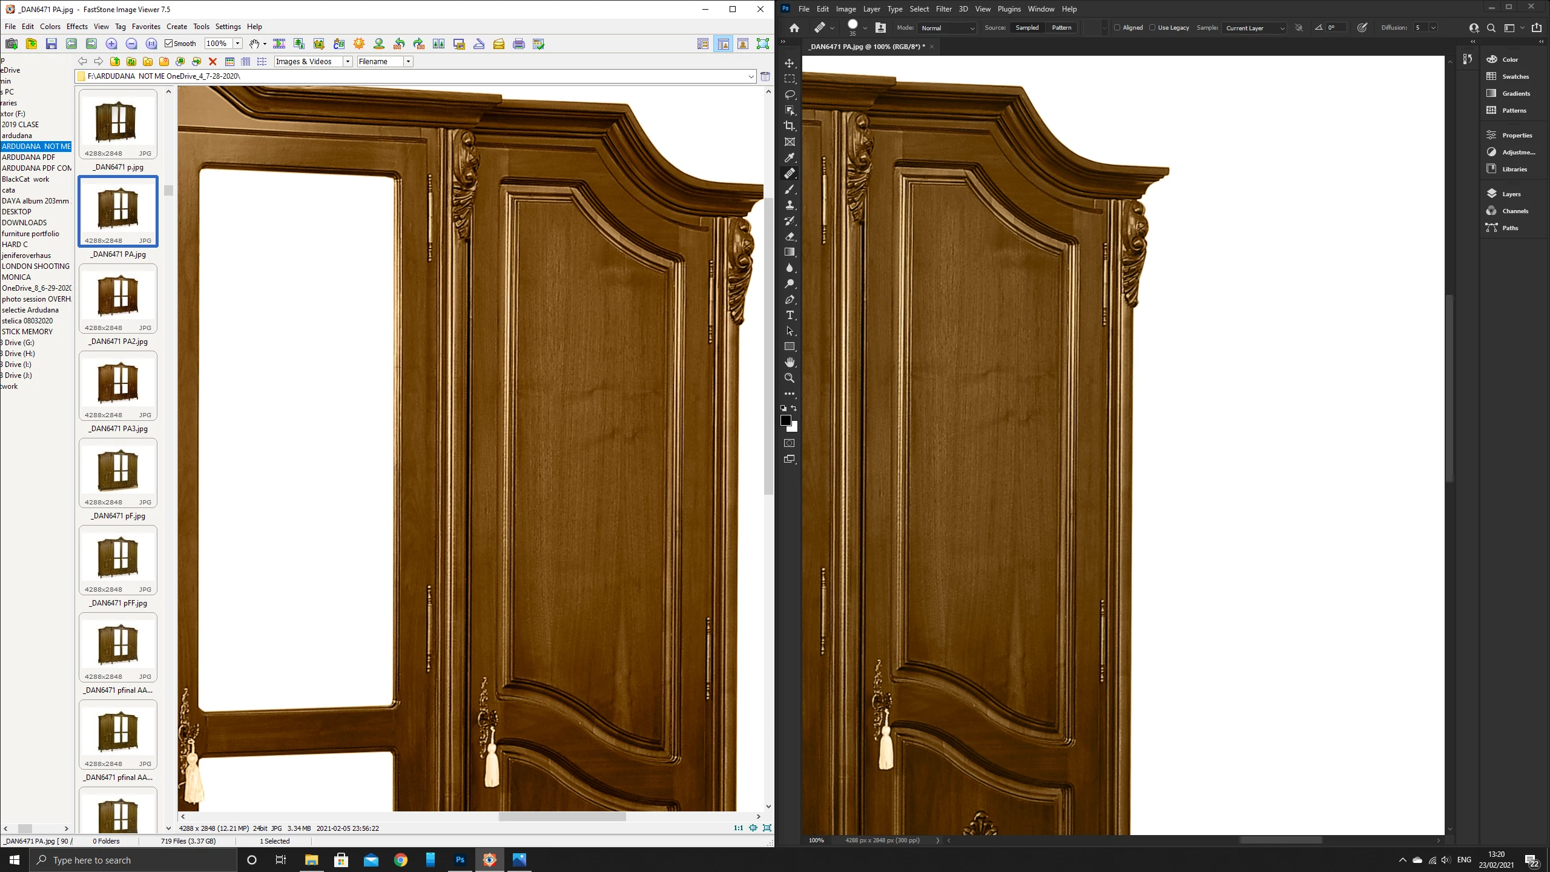Image resolution: width=1550 pixels, height=872 pixels.
Task: Choose the Horizontal Type tool
Action: [x=790, y=315]
